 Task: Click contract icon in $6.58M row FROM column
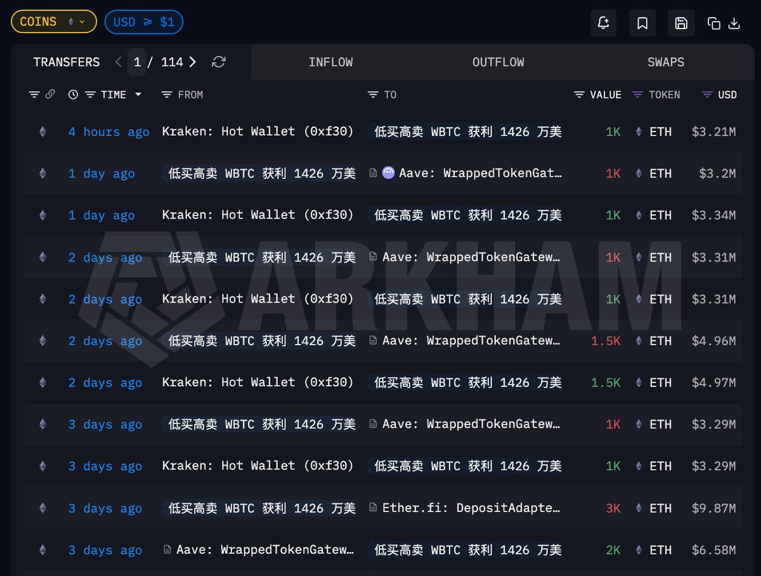pyautogui.click(x=167, y=549)
